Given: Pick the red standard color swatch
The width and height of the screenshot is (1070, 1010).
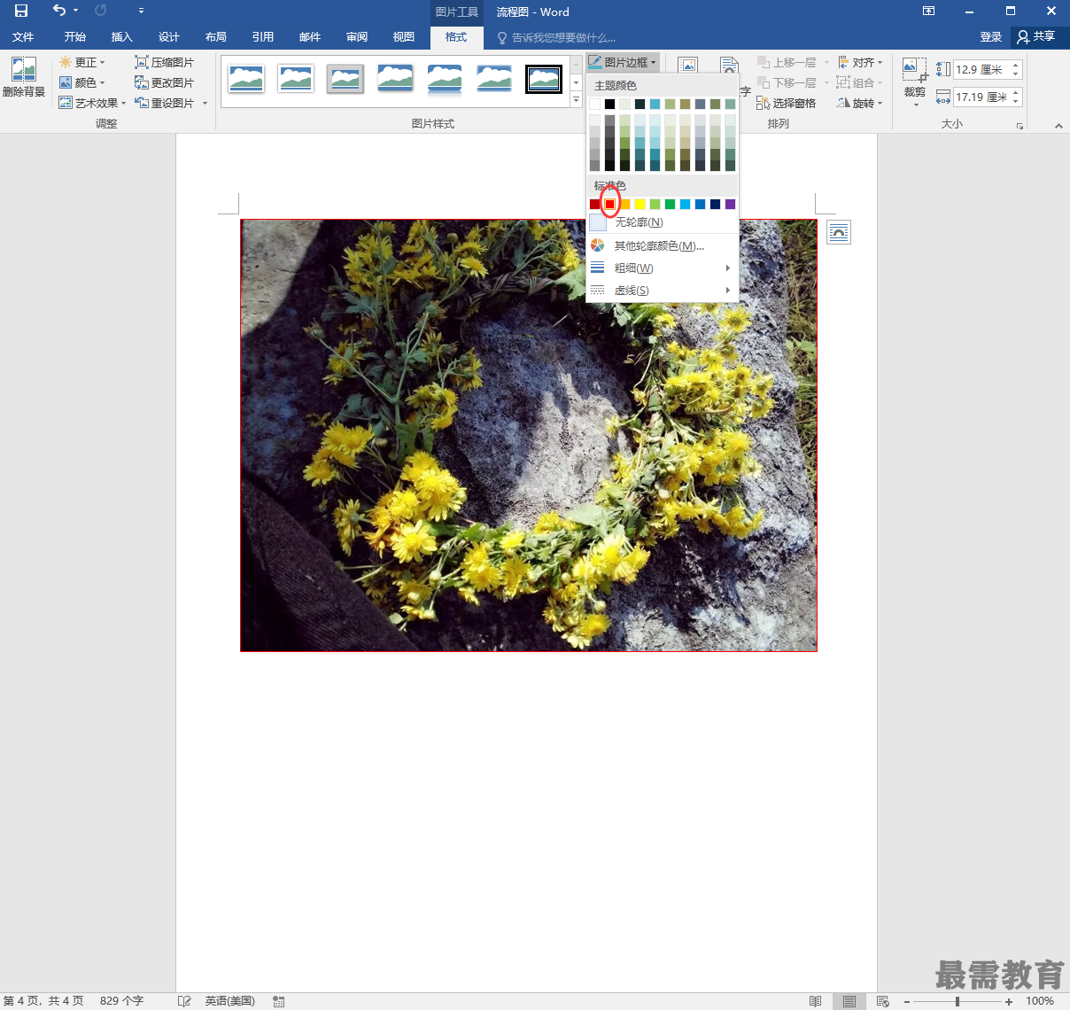Looking at the screenshot, I should tap(609, 204).
